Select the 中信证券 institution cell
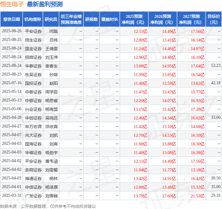222x209 pixels. pos(33,187)
